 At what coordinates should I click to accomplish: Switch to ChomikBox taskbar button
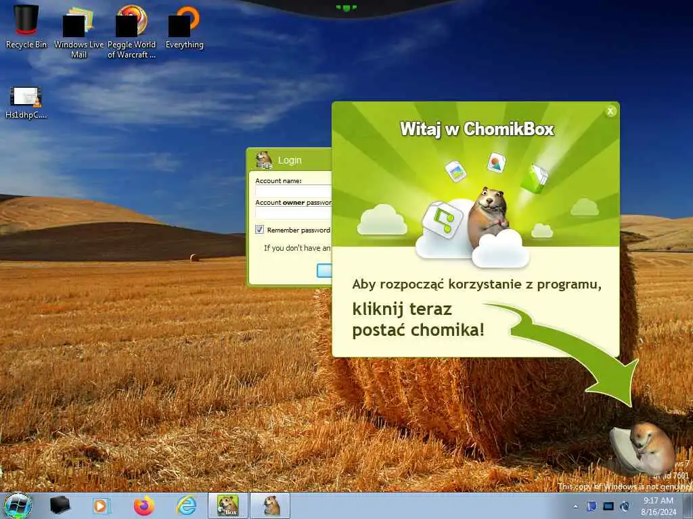228,505
